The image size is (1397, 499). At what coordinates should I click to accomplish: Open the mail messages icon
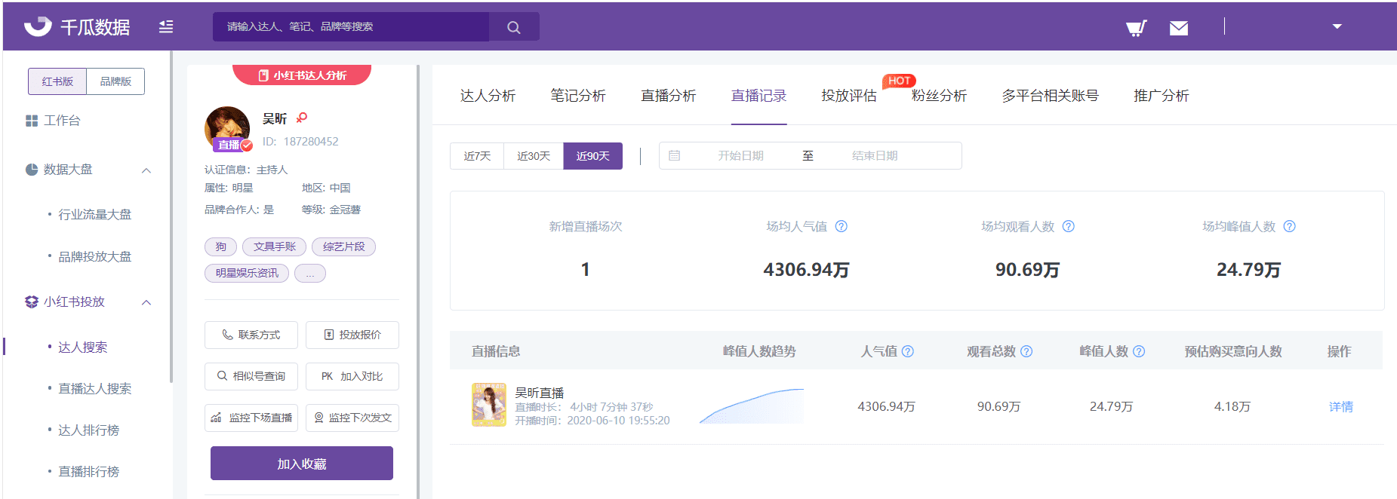tap(1179, 28)
